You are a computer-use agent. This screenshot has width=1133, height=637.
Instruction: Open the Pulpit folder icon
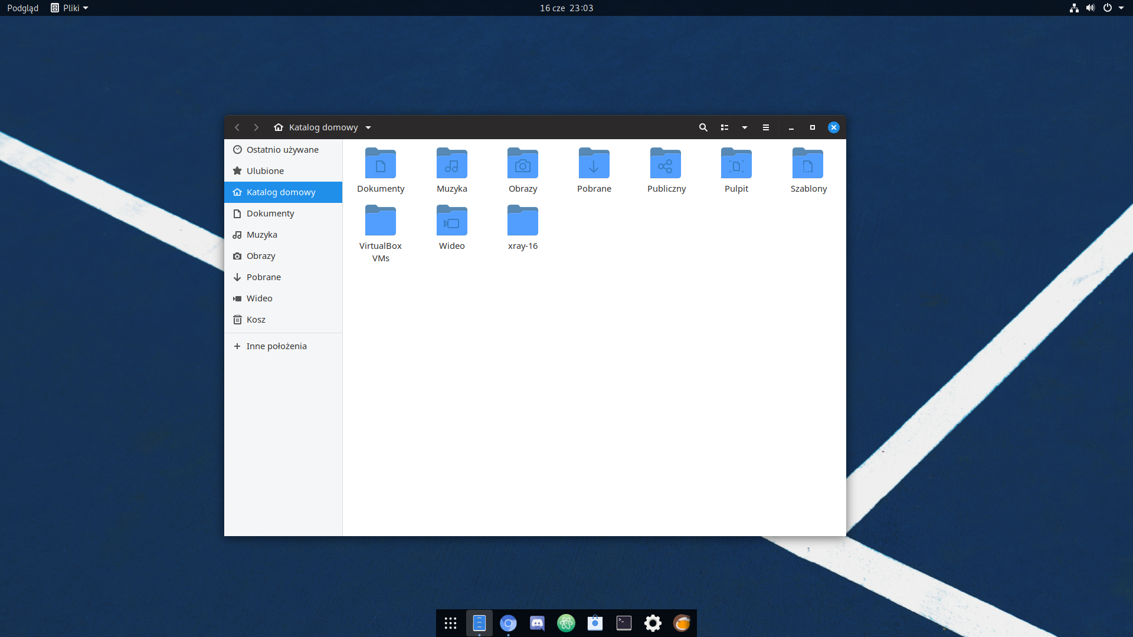[736, 163]
